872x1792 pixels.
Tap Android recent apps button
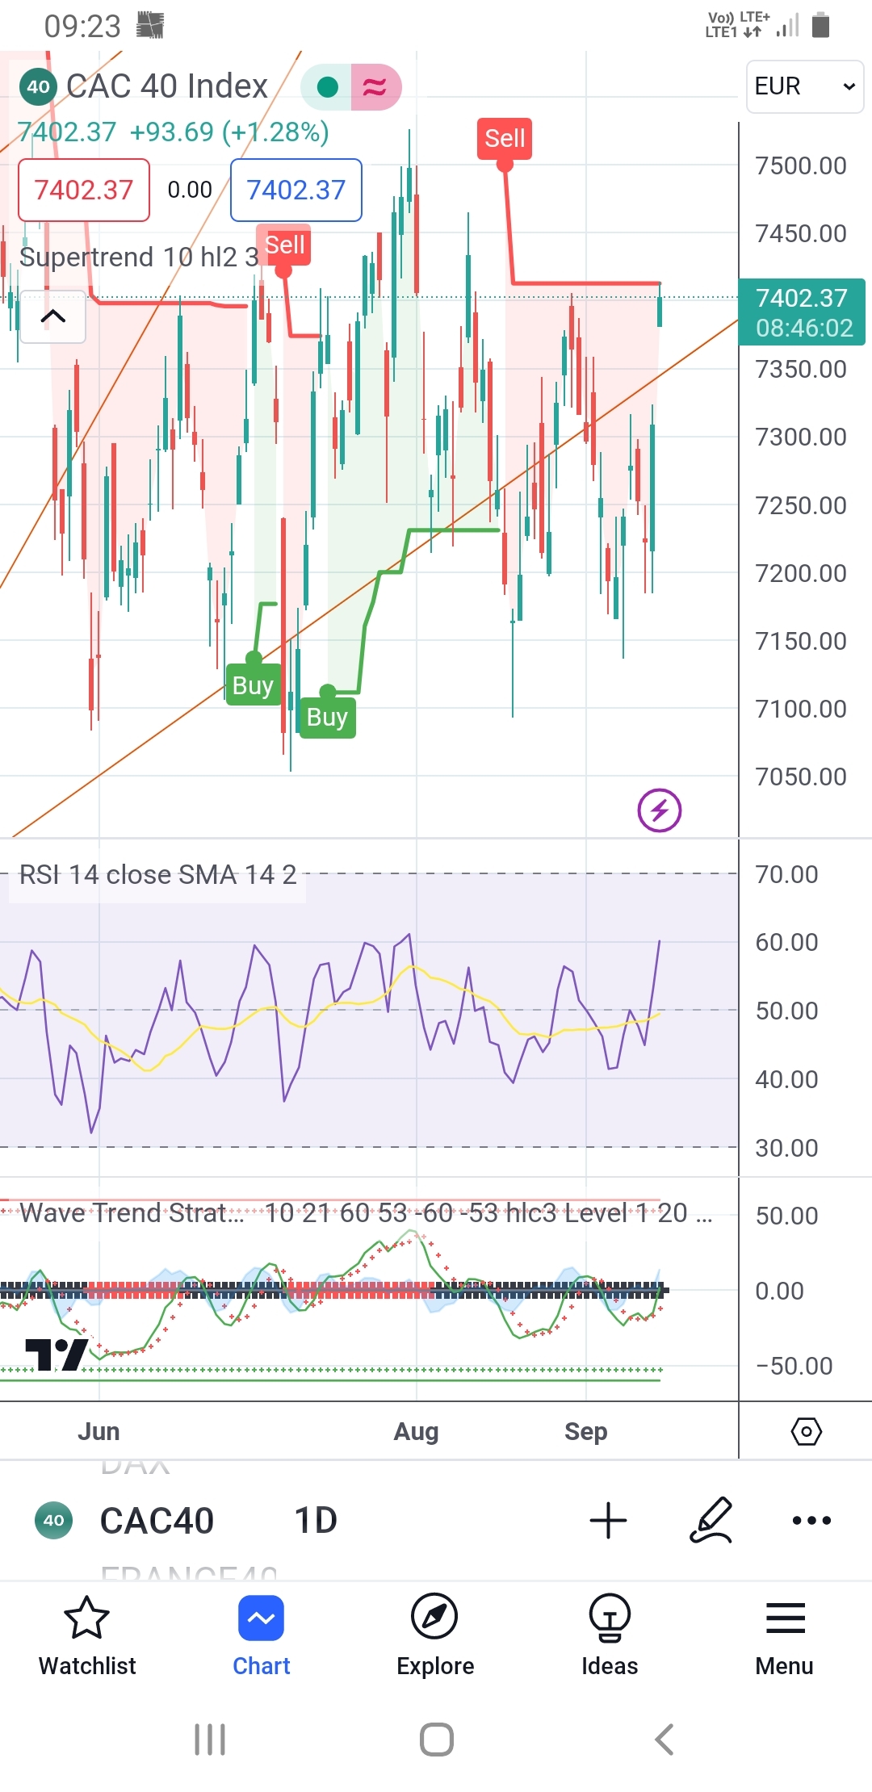click(210, 1740)
